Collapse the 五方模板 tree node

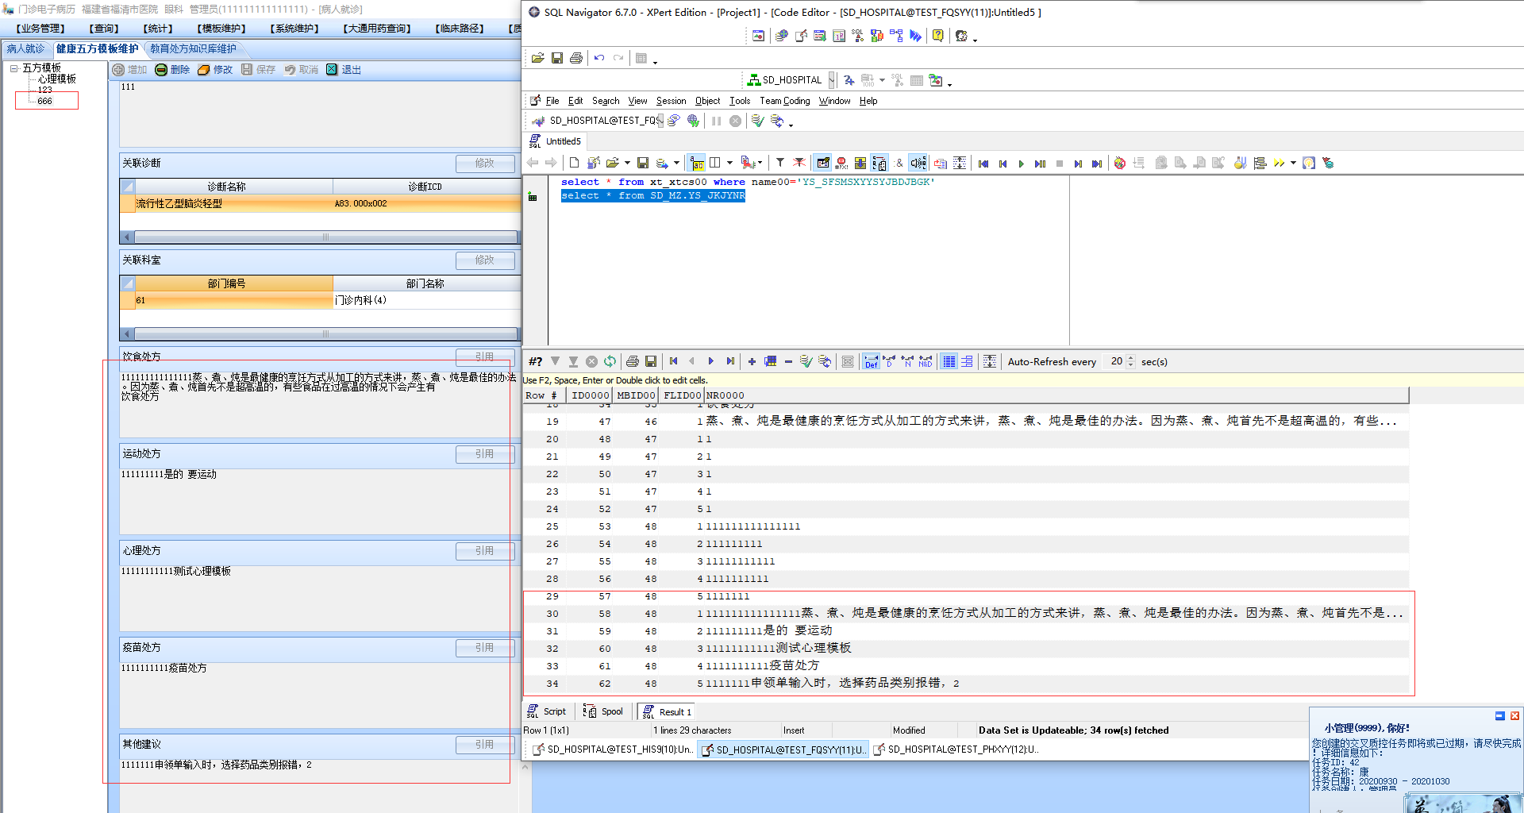pyautogui.click(x=14, y=68)
